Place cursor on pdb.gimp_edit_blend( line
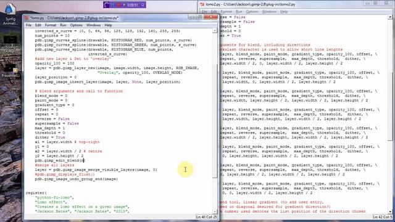The height and width of the screenshot is (222, 395). point(60,160)
